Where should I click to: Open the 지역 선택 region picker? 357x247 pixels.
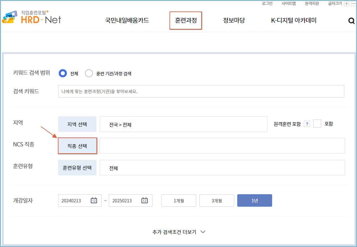[x=77, y=123]
